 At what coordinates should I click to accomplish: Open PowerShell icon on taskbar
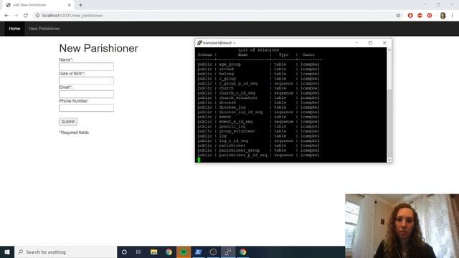point(198,252)
